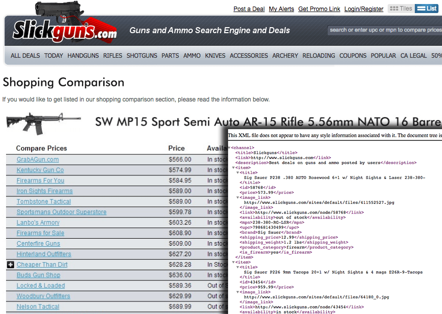Click Get Promo Link

click(x=319, y=9)
